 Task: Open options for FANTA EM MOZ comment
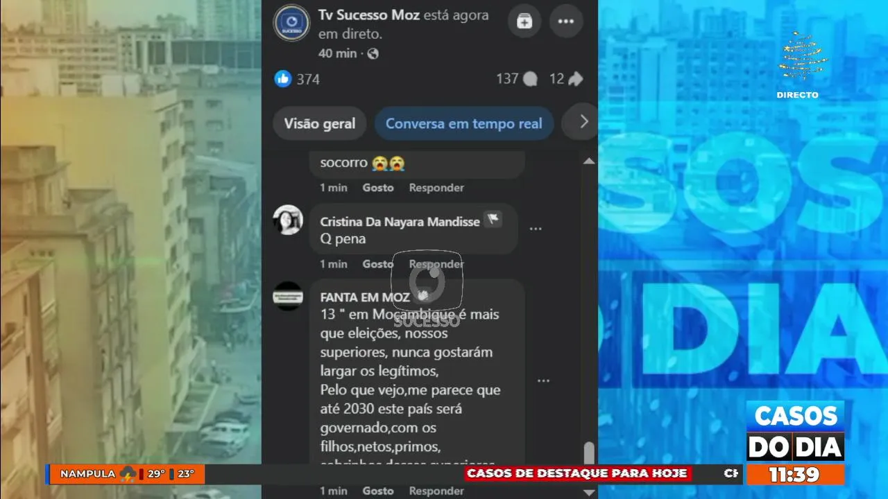coord(543,380)
